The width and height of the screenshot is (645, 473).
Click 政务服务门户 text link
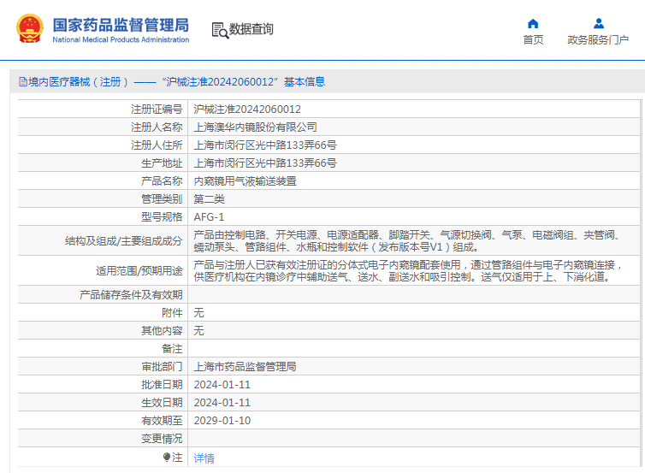click(598, 40)
